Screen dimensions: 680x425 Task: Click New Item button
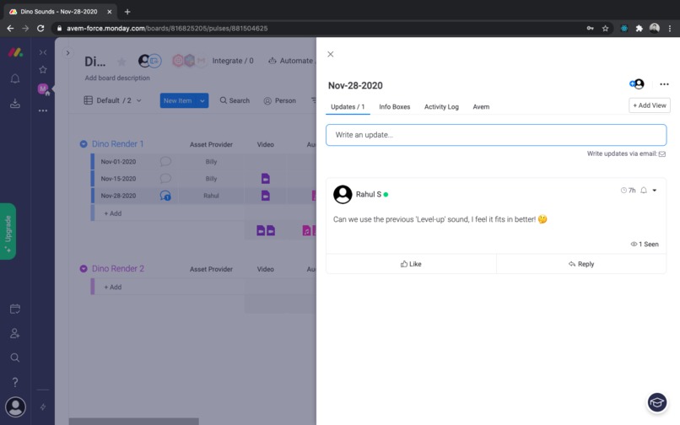178,100
